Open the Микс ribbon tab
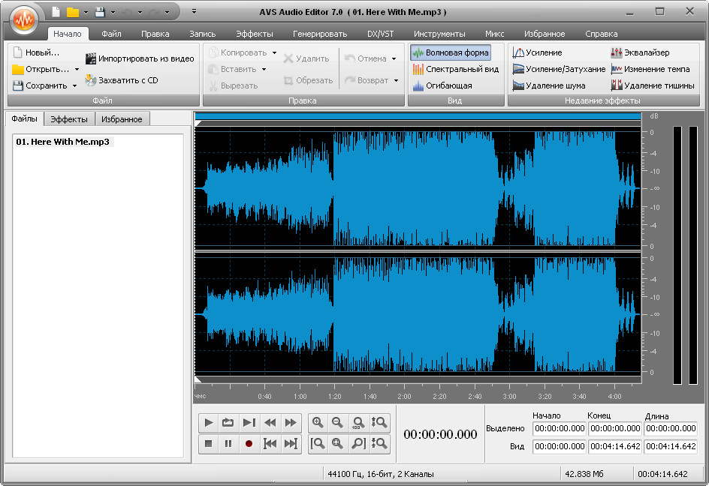The image size is (709, 486). point(495,34)
